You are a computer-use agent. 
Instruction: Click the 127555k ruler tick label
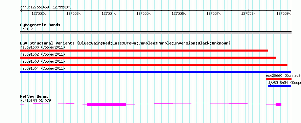pos(144,13)
